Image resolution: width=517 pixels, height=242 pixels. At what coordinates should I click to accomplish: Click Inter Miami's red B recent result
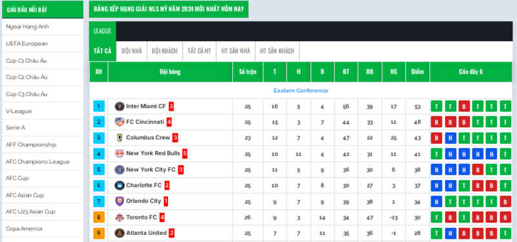[x=464, y=106]
